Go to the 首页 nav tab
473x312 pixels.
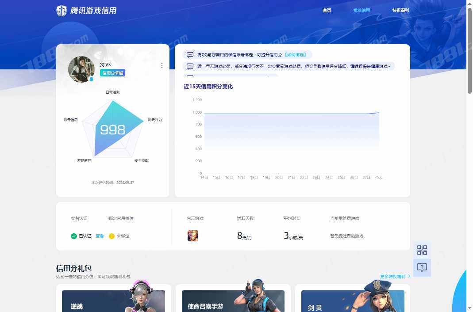[x=327, y=10]
